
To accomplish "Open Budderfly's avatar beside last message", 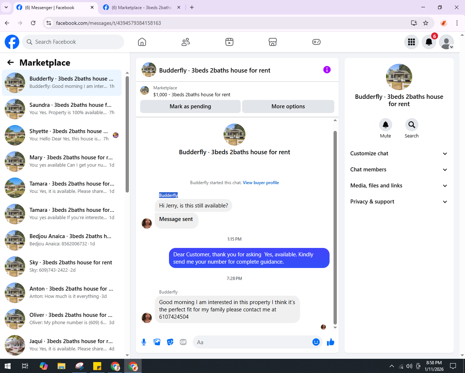I will pyautogui.click(x=147, y=318).
